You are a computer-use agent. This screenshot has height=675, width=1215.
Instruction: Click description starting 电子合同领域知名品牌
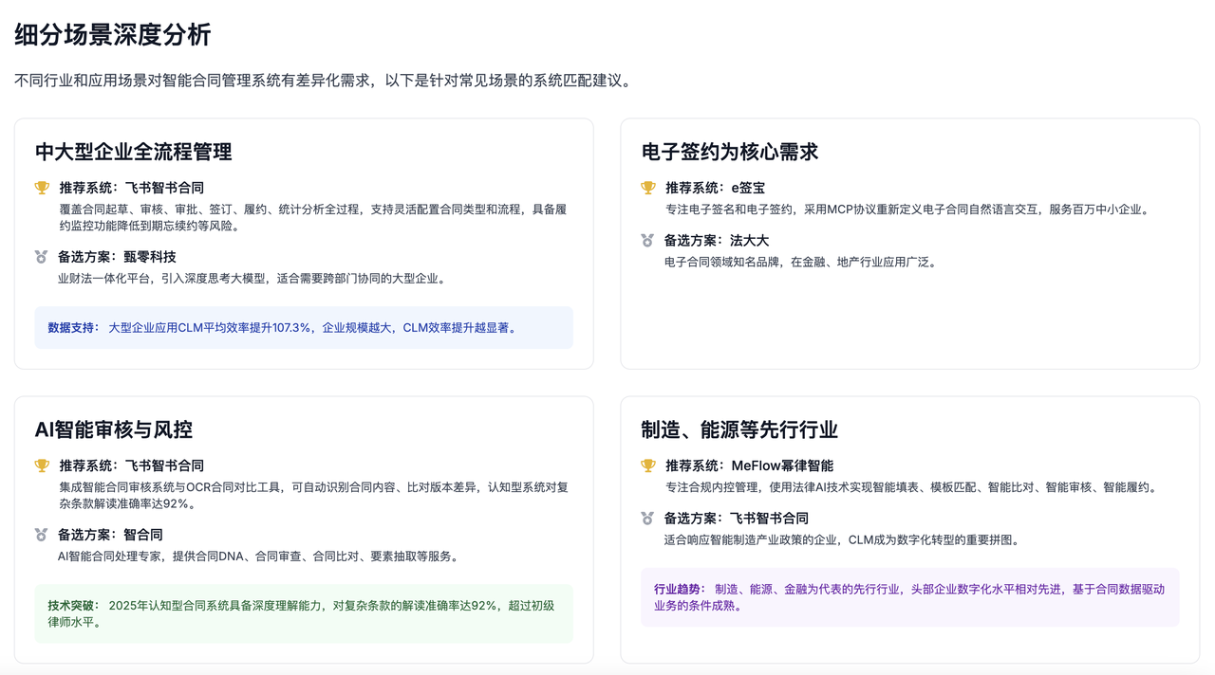(x=801, y=263)
